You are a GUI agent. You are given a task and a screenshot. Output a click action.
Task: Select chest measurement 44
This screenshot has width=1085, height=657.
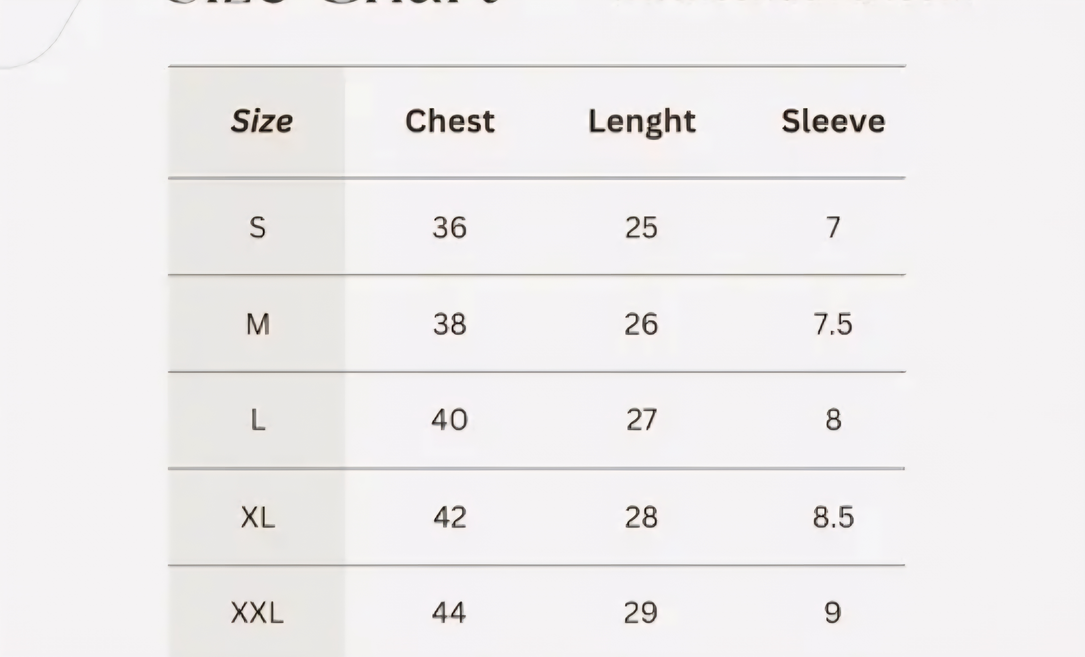coord(449,613)
